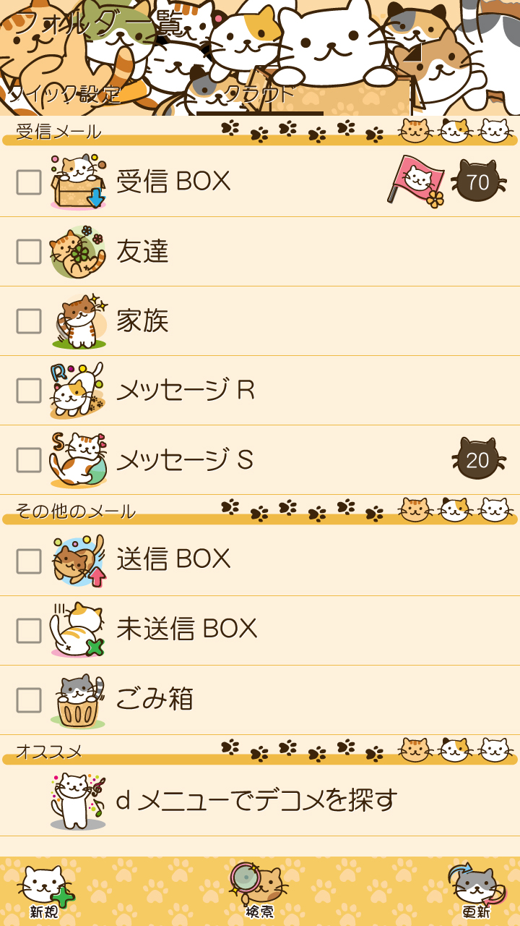Screen dimensions: 520x926
Task: Collapse the 受信メール section header
Action: click(x=260, y=132)
